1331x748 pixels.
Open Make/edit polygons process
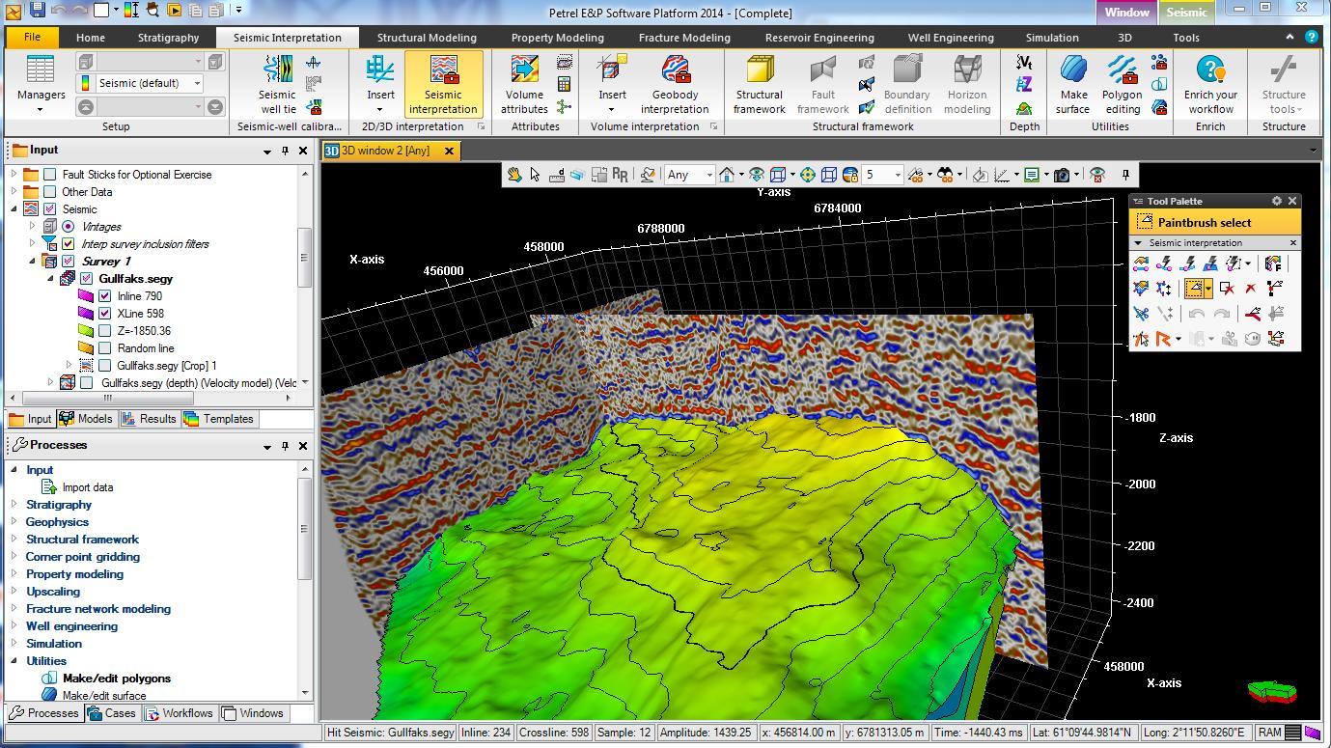(x=116, y=679)
